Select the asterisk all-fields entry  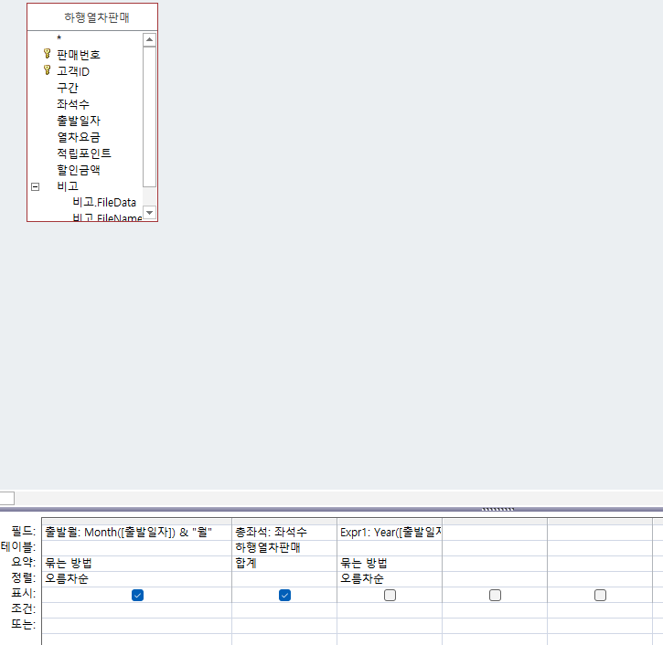point(59,38)
